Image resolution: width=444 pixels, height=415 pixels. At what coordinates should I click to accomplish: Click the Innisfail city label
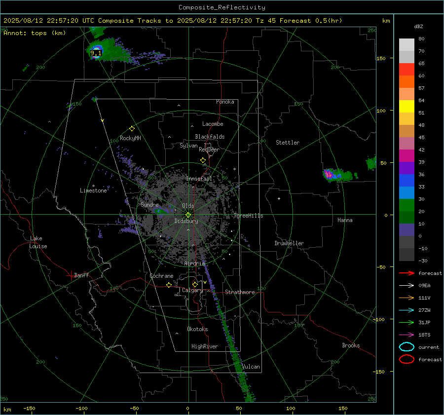point(199,179)
